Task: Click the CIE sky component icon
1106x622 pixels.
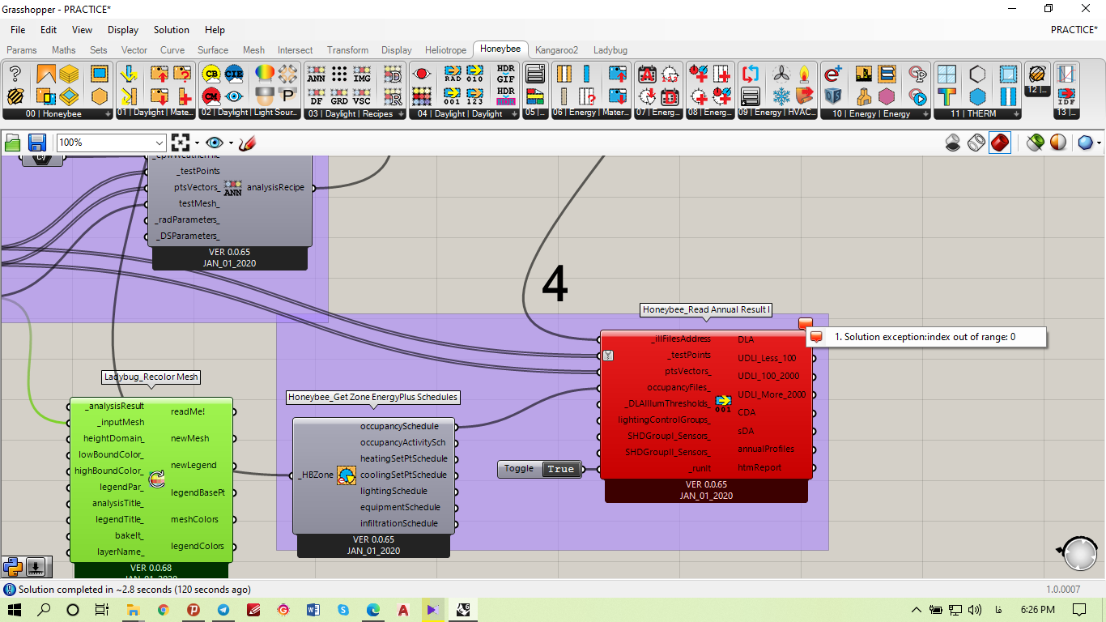Action: [x=234, y=75]
